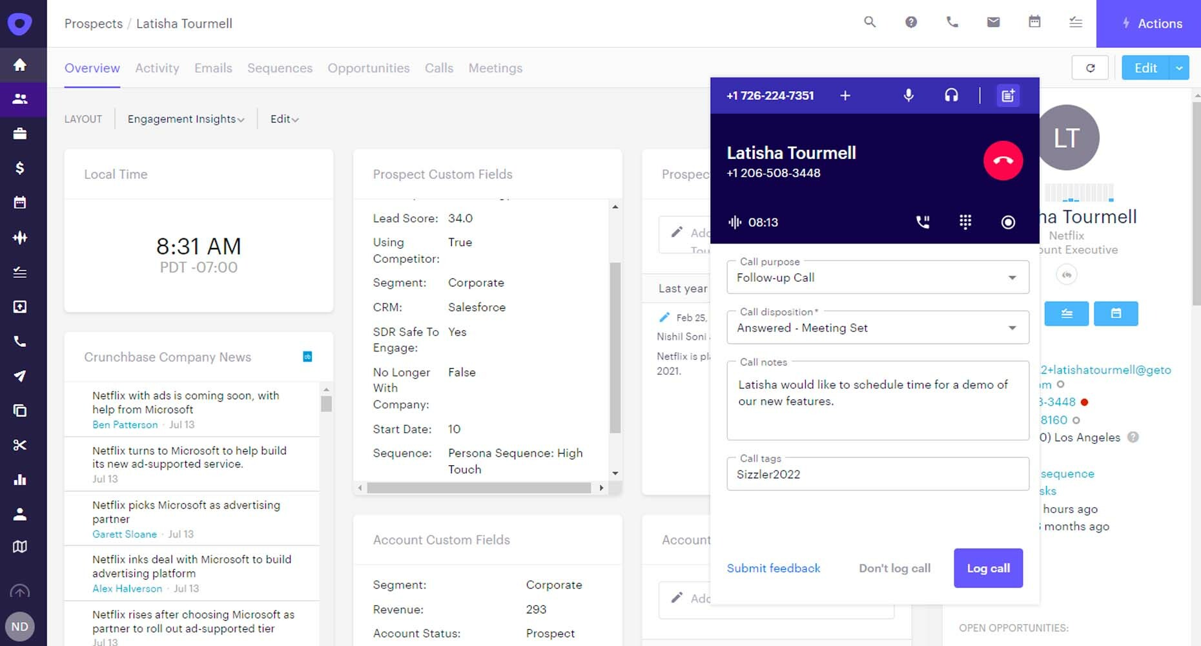
Task: Click the Submit feedback link
Action: click(773, 568)
